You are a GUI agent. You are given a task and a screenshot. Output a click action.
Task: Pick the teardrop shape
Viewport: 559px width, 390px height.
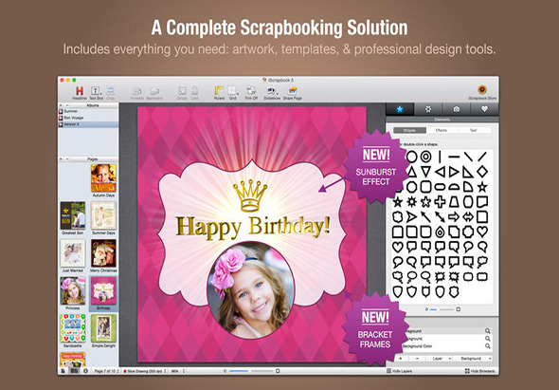click(x=440, y=232)
